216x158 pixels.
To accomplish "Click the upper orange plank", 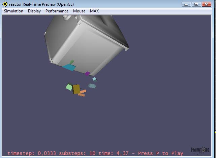I will [83, 91].
